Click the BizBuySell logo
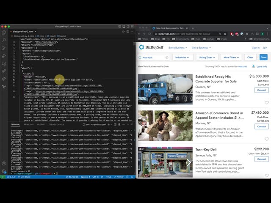This screenshot has height=203, width=271. coord(151,47)
